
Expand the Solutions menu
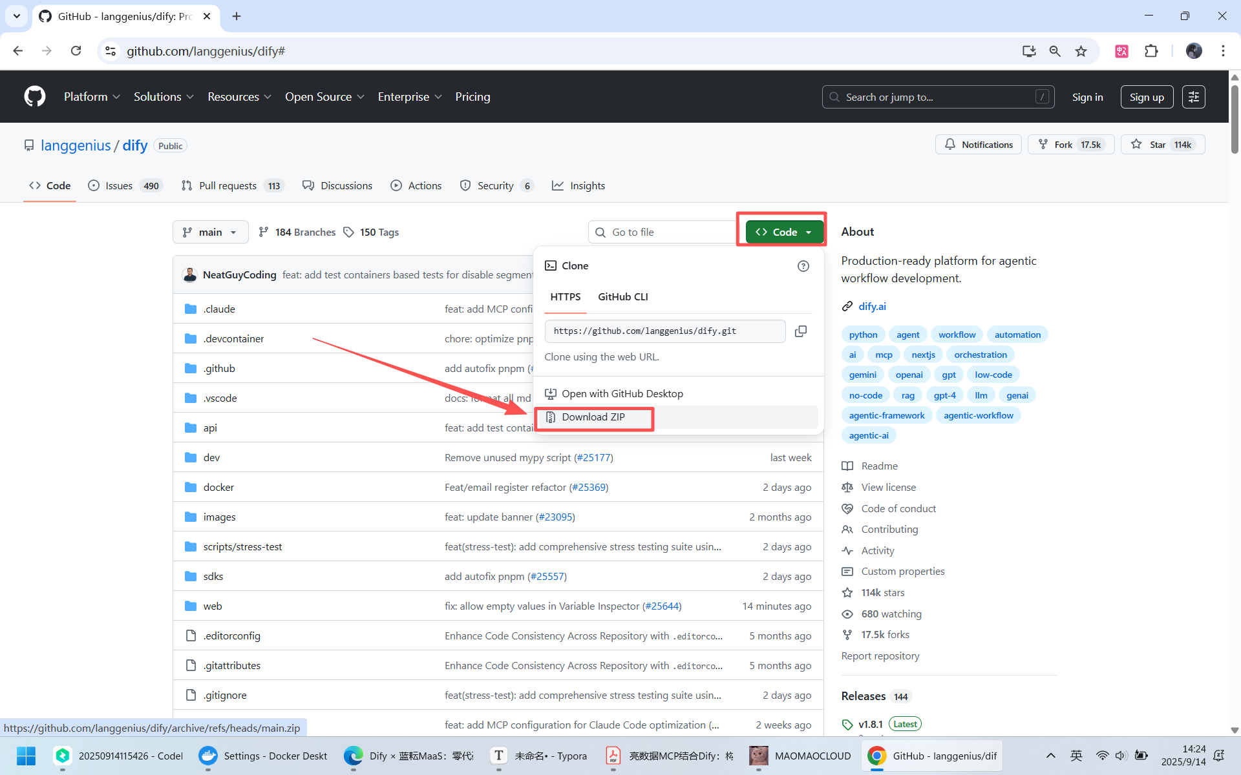(x=164, y=97)
